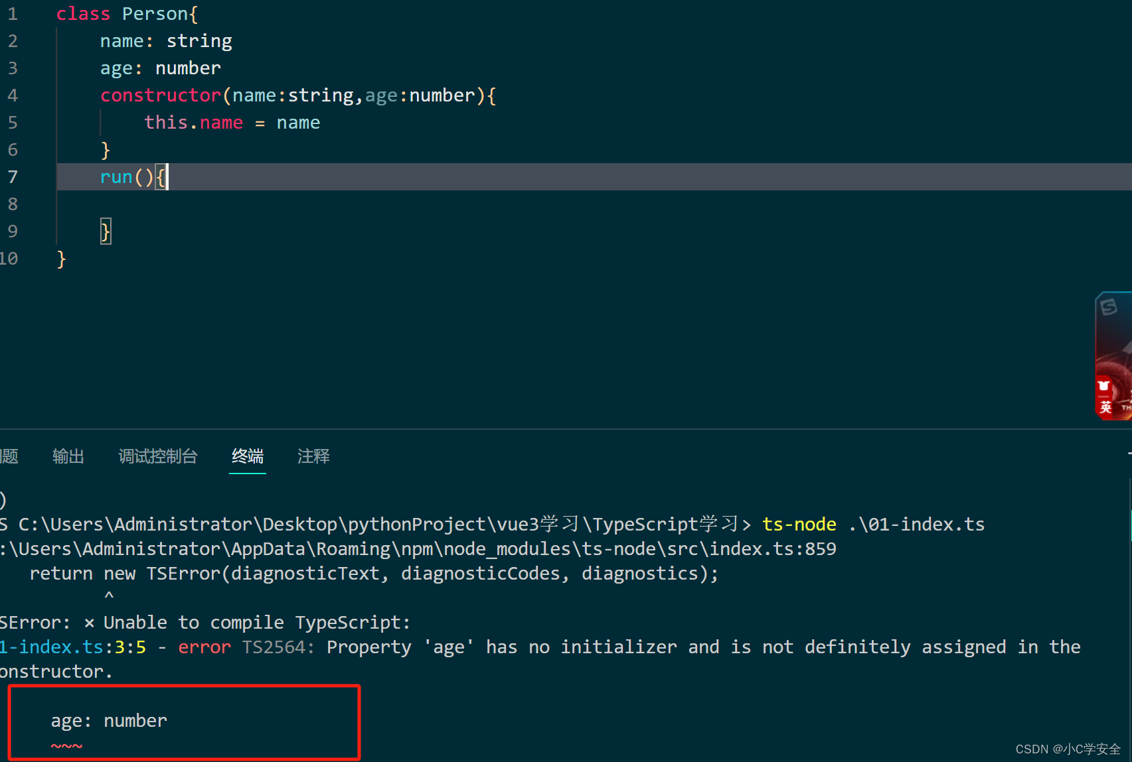Switch to the 注释 panel tab
Image resolution: width=1132 pixels, height=762 pixels.
point(312,456)
